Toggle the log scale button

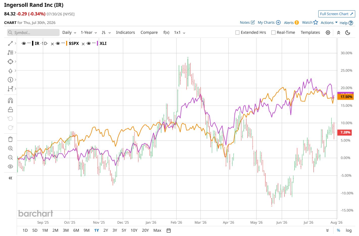[x=349, y=230]
